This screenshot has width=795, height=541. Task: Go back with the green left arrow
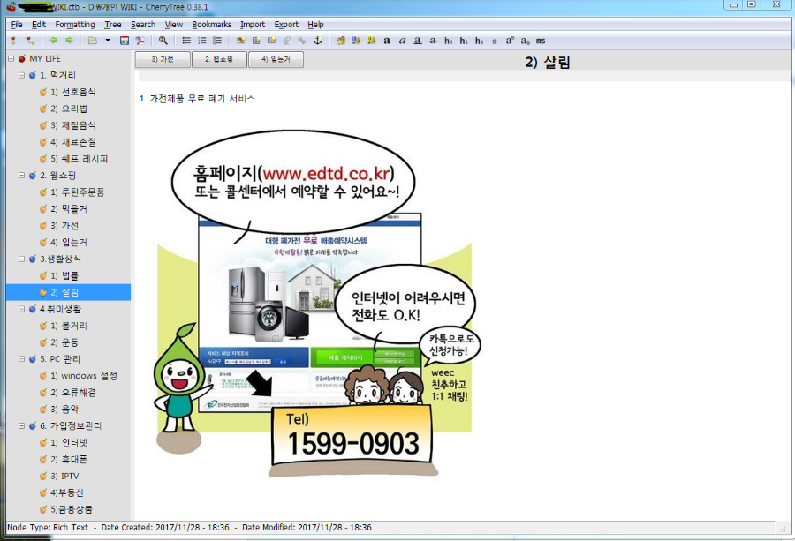pos(53,41)
